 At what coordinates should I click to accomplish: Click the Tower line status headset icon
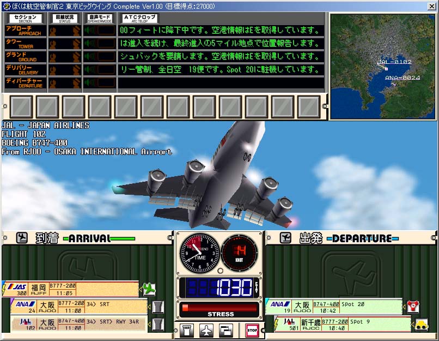tap(53, 44)
